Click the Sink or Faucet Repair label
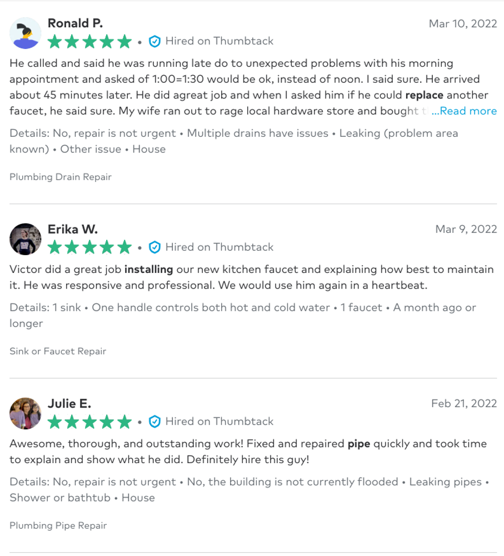This screenshot has height=556, width=504. (58, 351)
